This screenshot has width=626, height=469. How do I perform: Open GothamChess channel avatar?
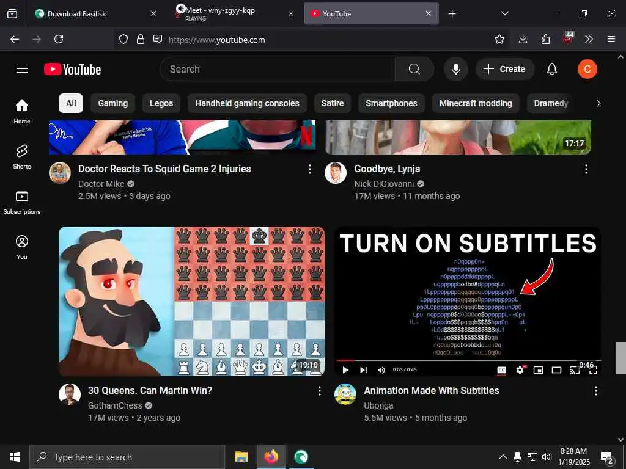(x=70, y=394)
